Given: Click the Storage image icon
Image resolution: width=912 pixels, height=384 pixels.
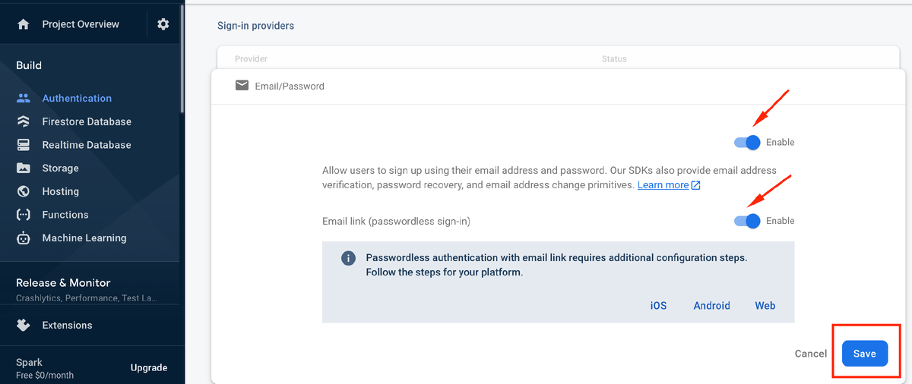Looking at the screenshot, I should (x=24, y=168).
